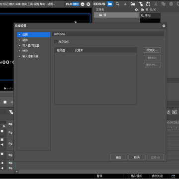Expand the 导入器/导出器 category arrow
The height and width of the screenshot is (179, 179).
click(x=19, y=45)
